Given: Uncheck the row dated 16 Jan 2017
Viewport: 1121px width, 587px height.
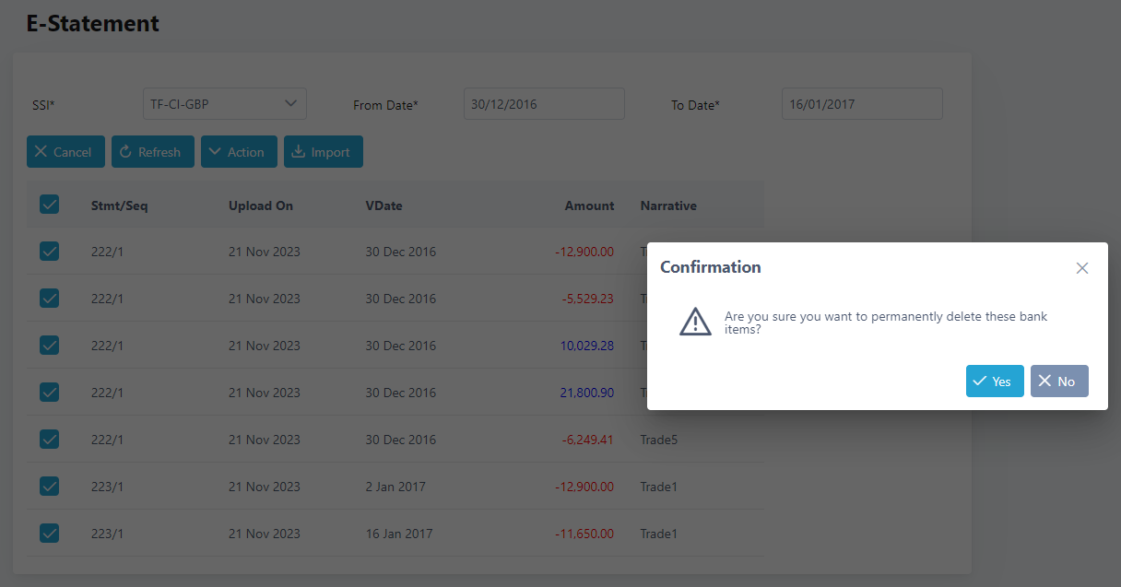Looking at the screenshot, I should [x=50, y=533].
